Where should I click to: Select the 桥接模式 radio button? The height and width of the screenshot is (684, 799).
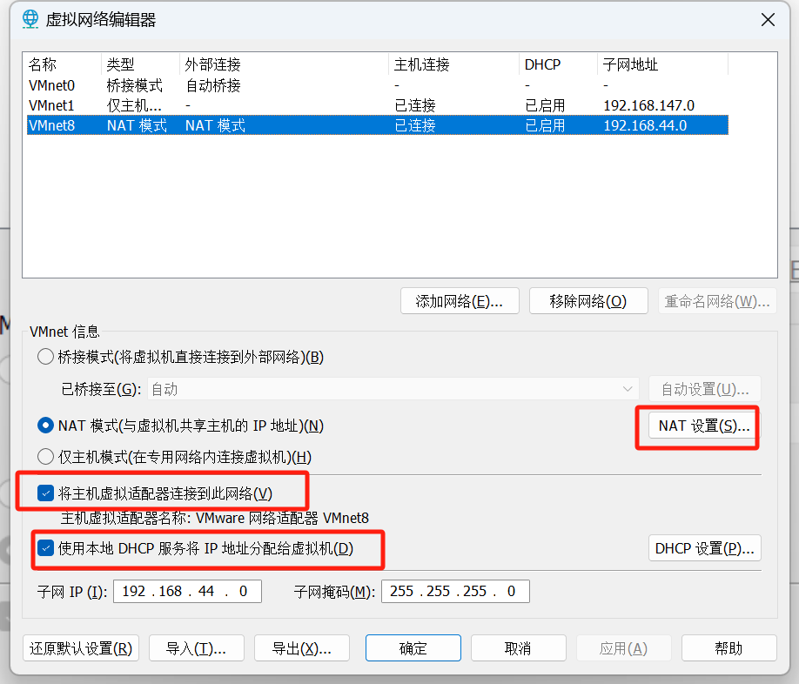[45, 357]
